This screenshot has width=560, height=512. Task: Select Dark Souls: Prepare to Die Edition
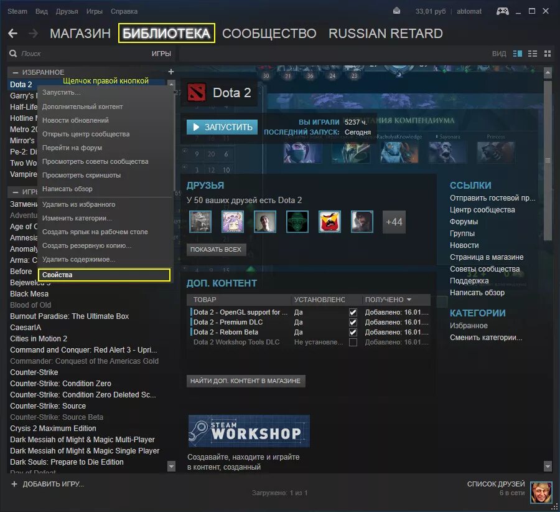coord(67,462)
